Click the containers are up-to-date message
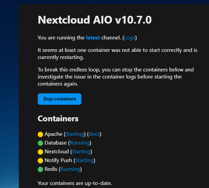The height and width of the screenshot is (188, 209). (x=75, y=184)
